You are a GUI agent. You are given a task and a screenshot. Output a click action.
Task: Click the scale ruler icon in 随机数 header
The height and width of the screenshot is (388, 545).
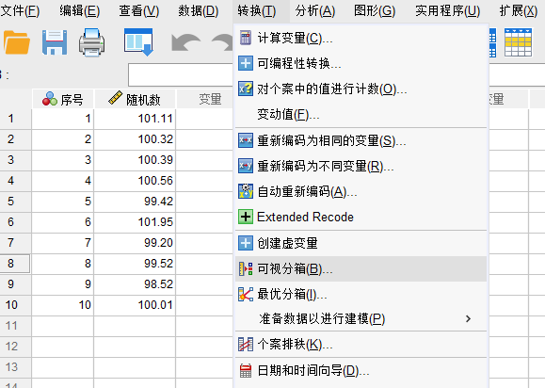point(115,98)
